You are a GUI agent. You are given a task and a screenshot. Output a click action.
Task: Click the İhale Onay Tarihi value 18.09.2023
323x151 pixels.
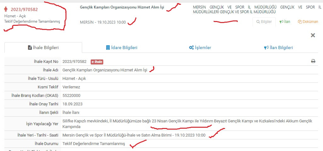72,104
